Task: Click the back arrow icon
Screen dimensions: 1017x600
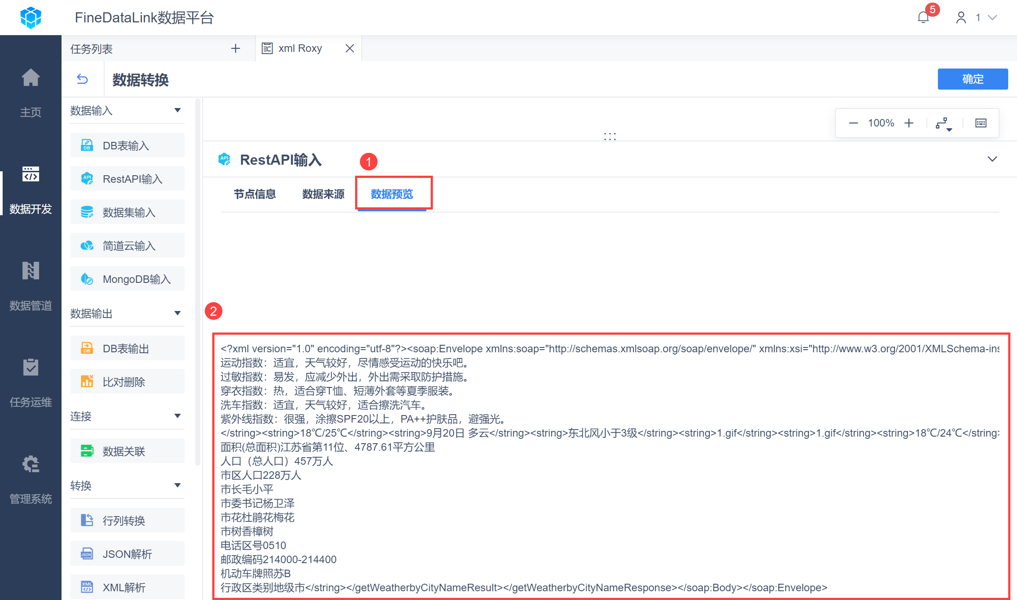Action: pos(82,79)
